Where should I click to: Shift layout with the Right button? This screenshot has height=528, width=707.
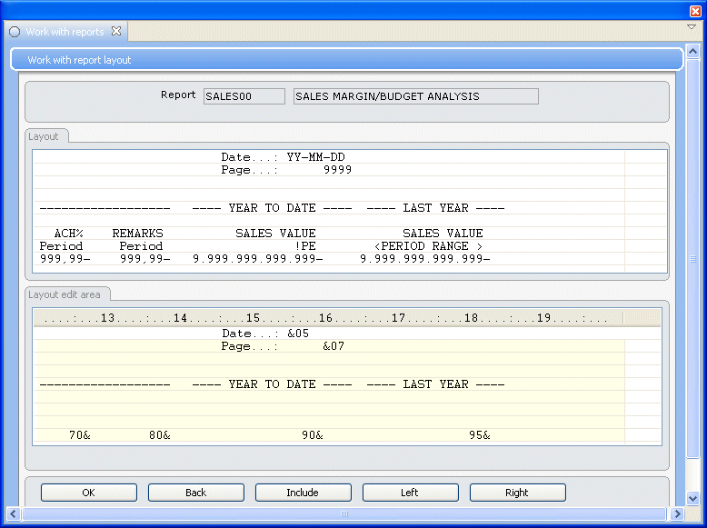click(x=517, y=493)
